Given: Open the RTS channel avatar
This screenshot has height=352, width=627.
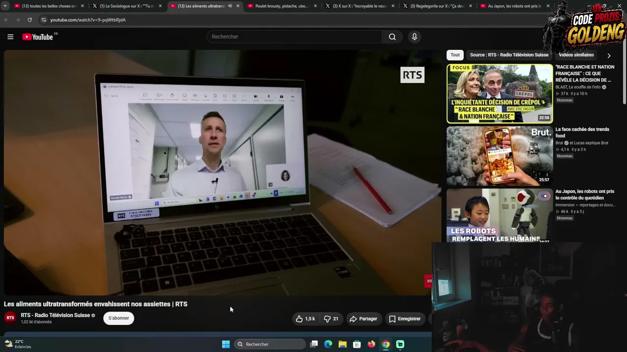Looking at the screenshot, I should (10, 318).
